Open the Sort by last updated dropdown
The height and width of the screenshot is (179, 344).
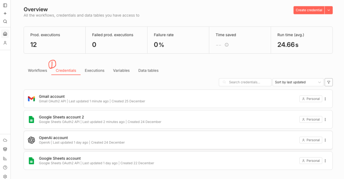[x=298, y=82]
